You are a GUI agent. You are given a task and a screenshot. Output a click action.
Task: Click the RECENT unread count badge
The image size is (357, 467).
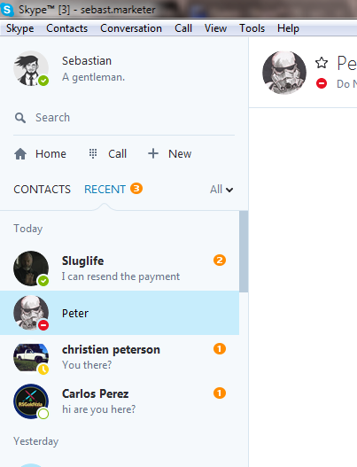pyautogui.click(x=136, y=189)
